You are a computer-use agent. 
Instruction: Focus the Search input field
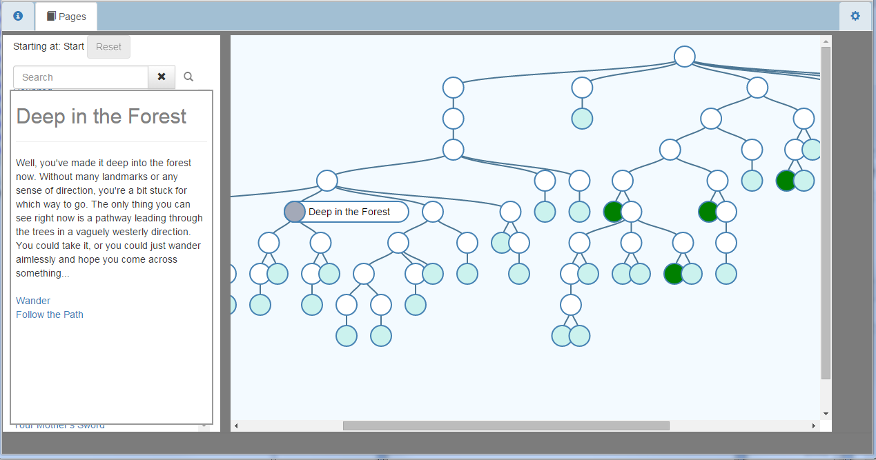pos(79,77)
